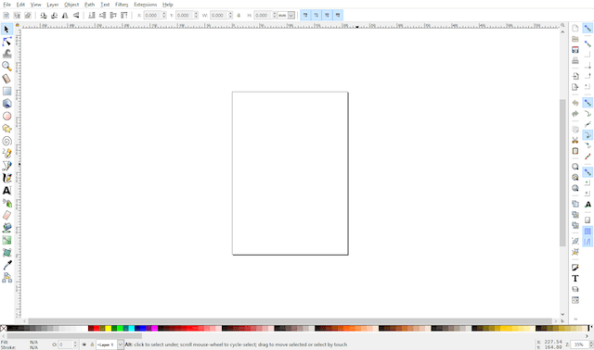The image size is (594, 350).
Task: Toggle current layer lock icon
Action: point(92,344)
